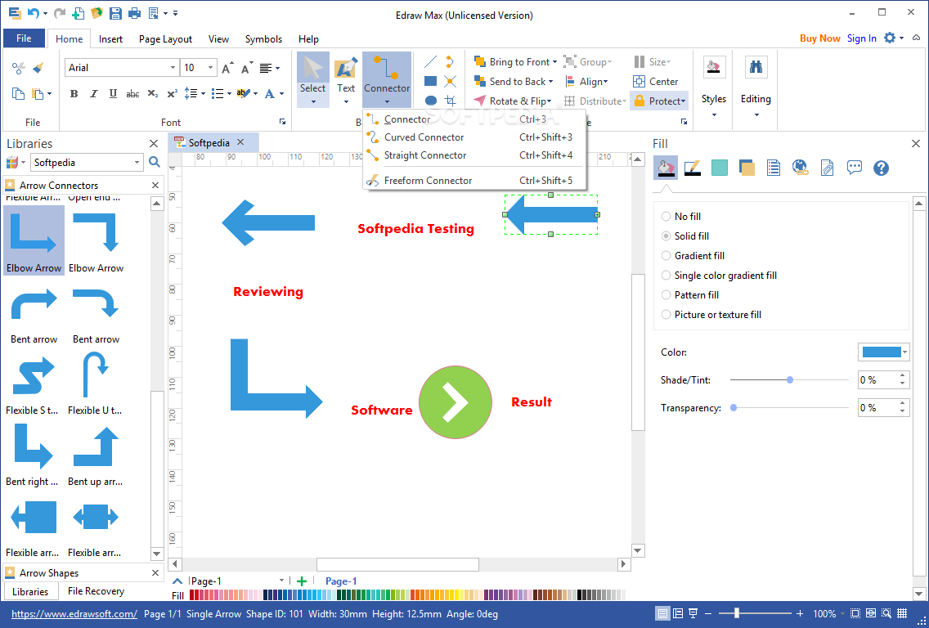Switch to the File Recovery tab
Image resolution: width=929 pixels, height=628 pixels.
pyautogui.click(x=96, y=590)
